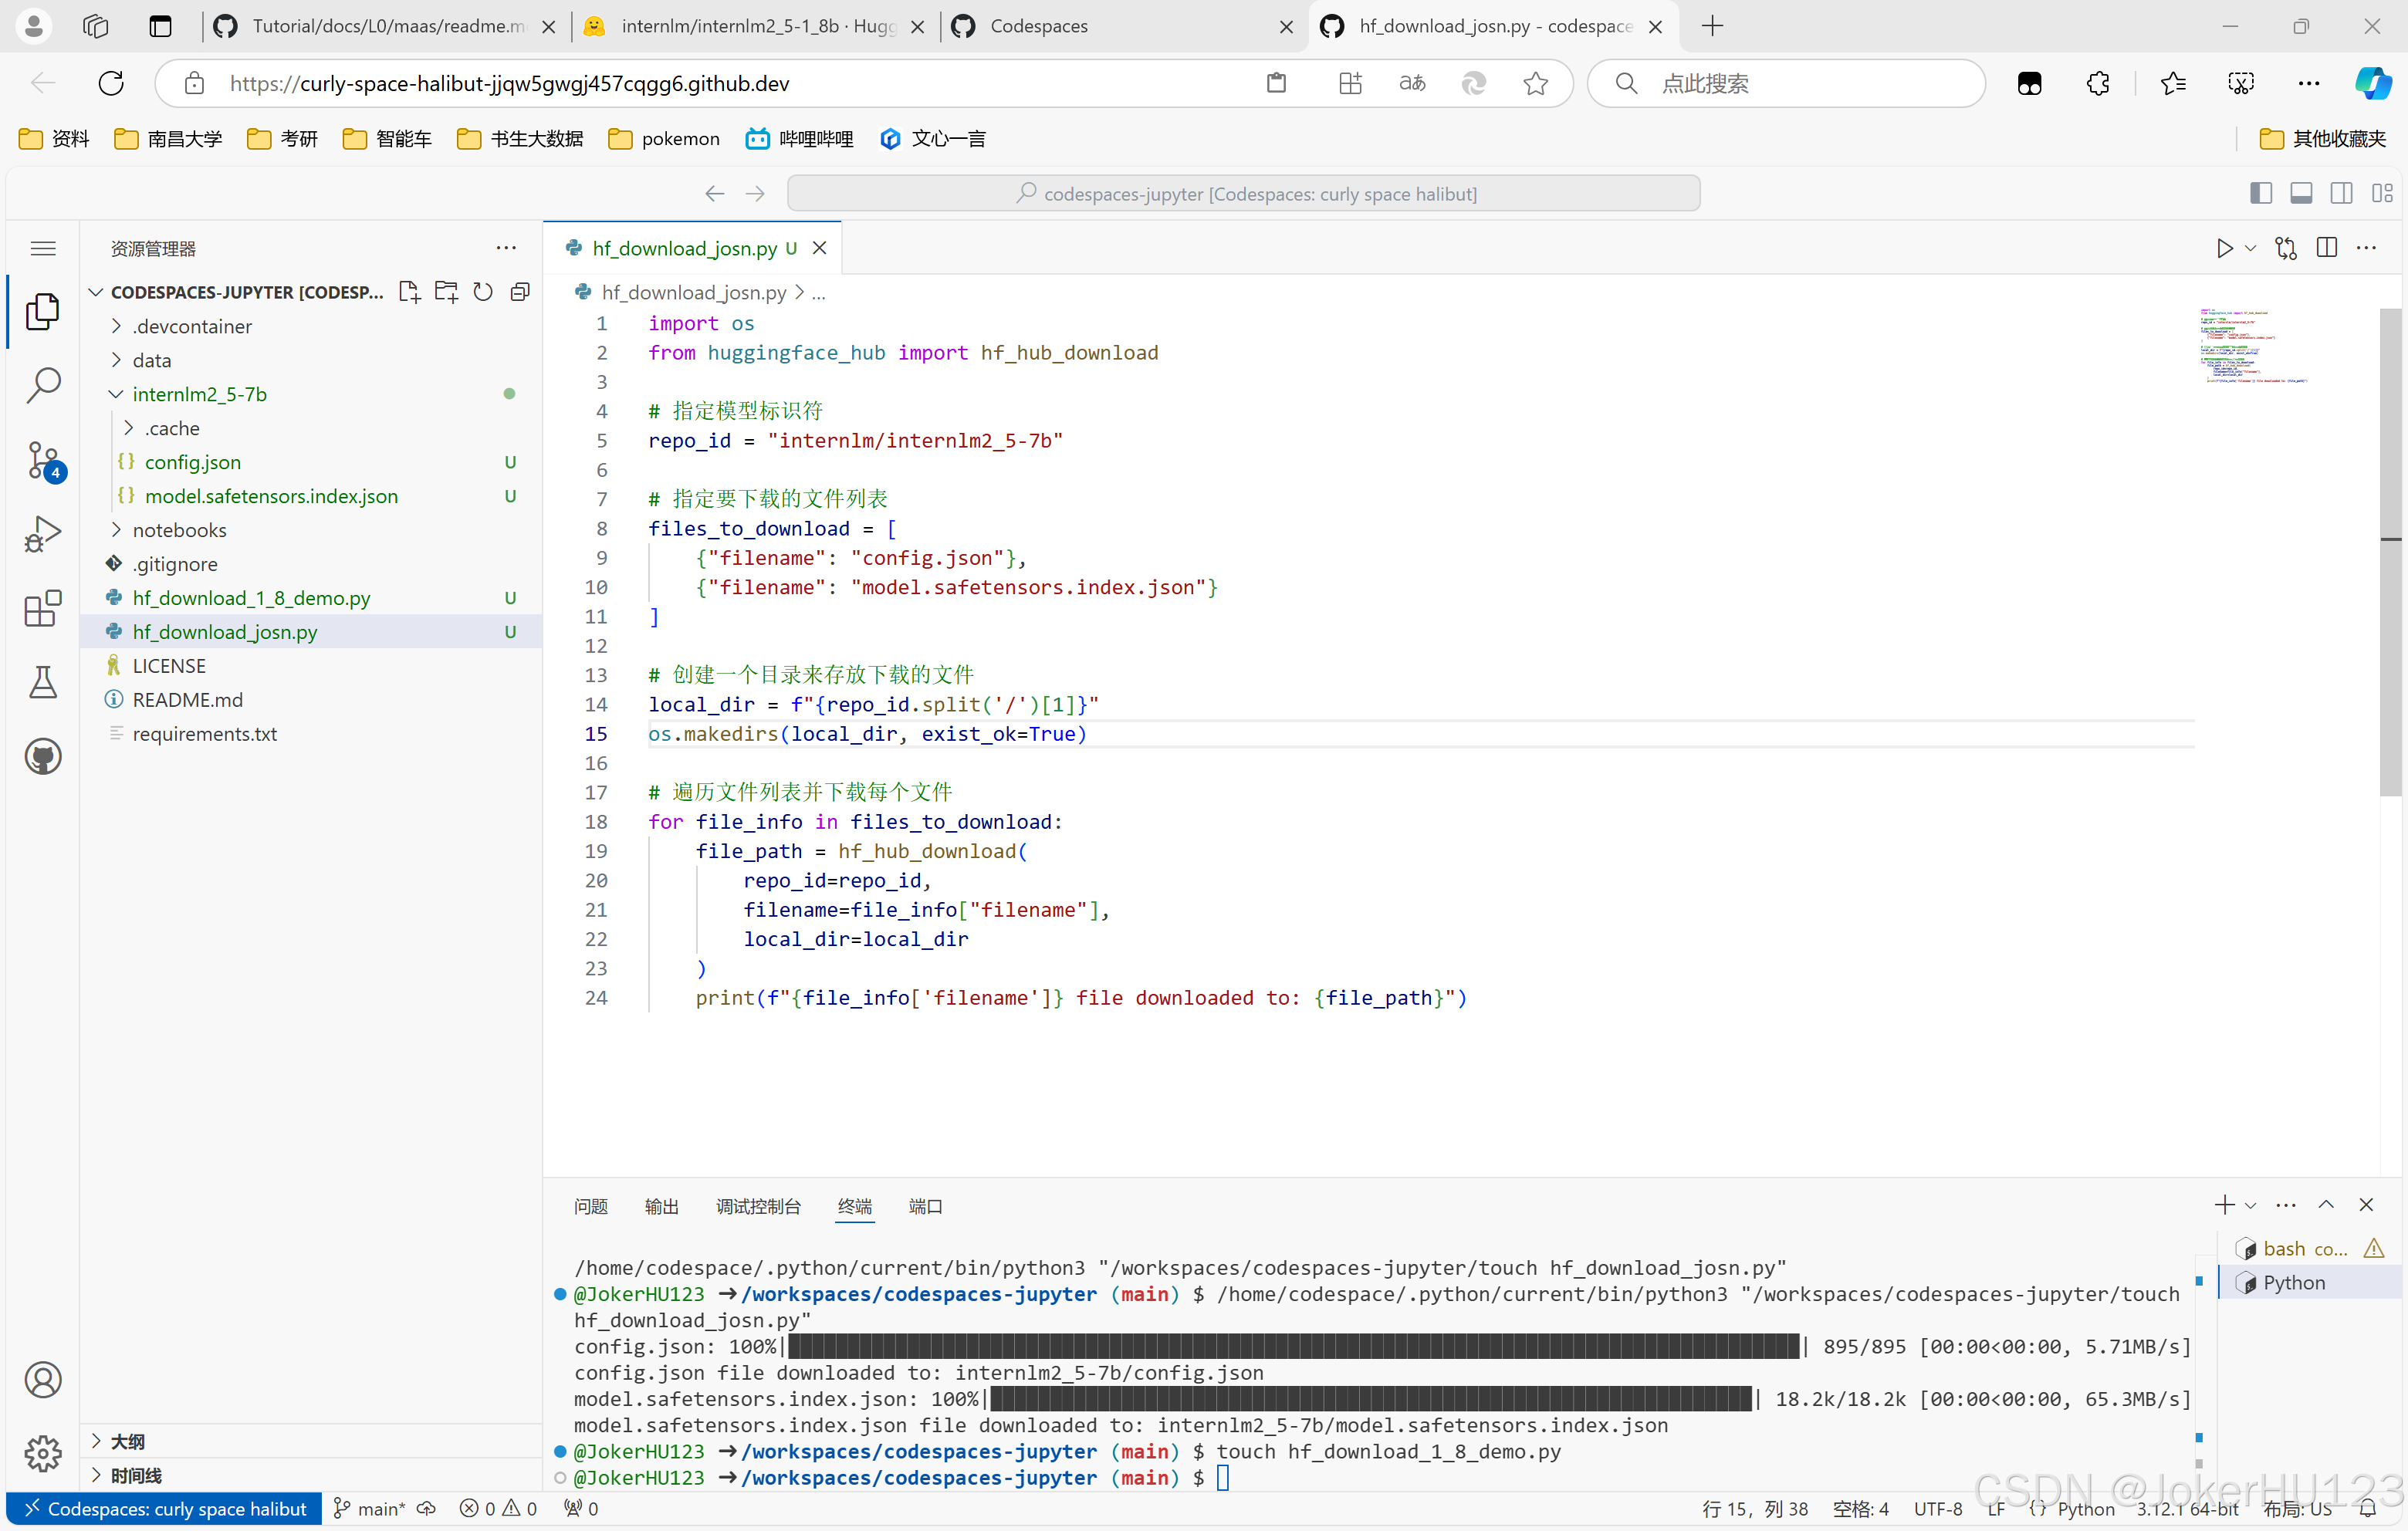Switch to the 输出 panel tab
2408x1531 pixels.
[x=661, y=1206]
